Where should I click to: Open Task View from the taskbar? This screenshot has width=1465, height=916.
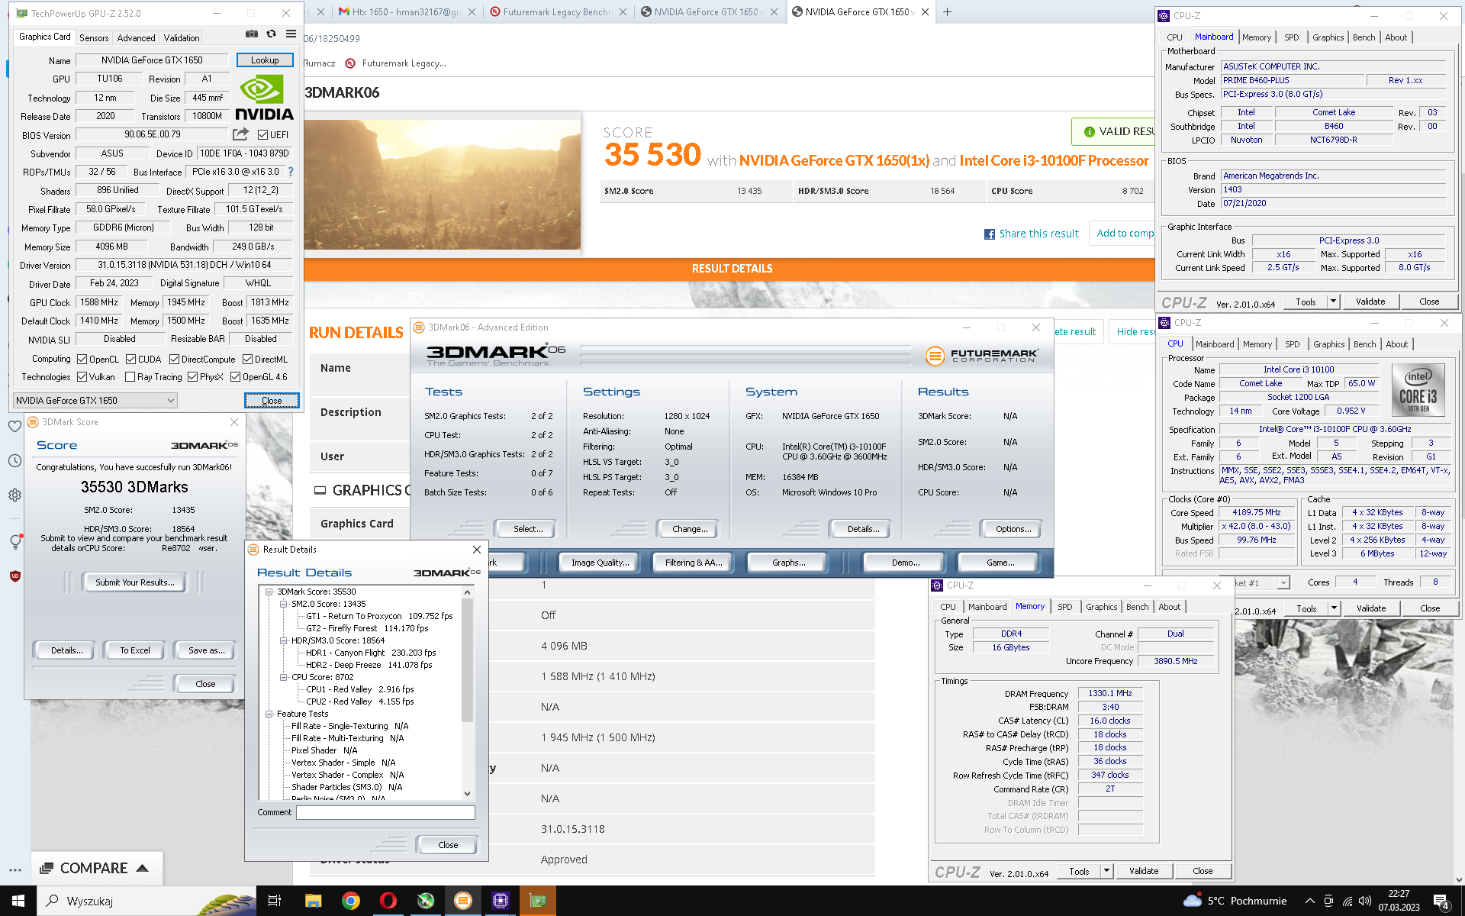click(275, 901)
